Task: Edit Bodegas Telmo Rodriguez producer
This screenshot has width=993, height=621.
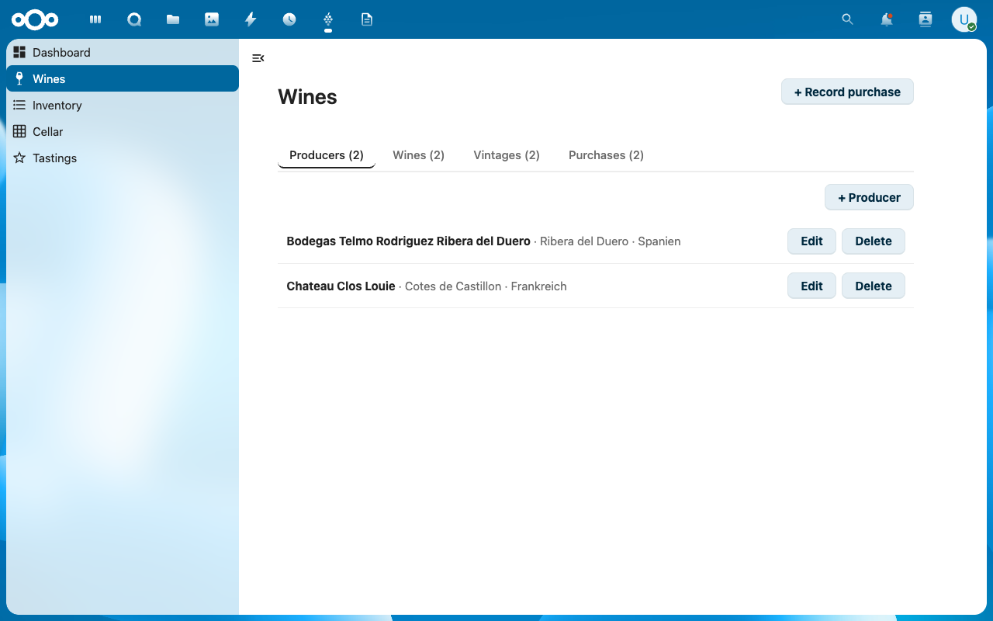Action: coord(811,241)
